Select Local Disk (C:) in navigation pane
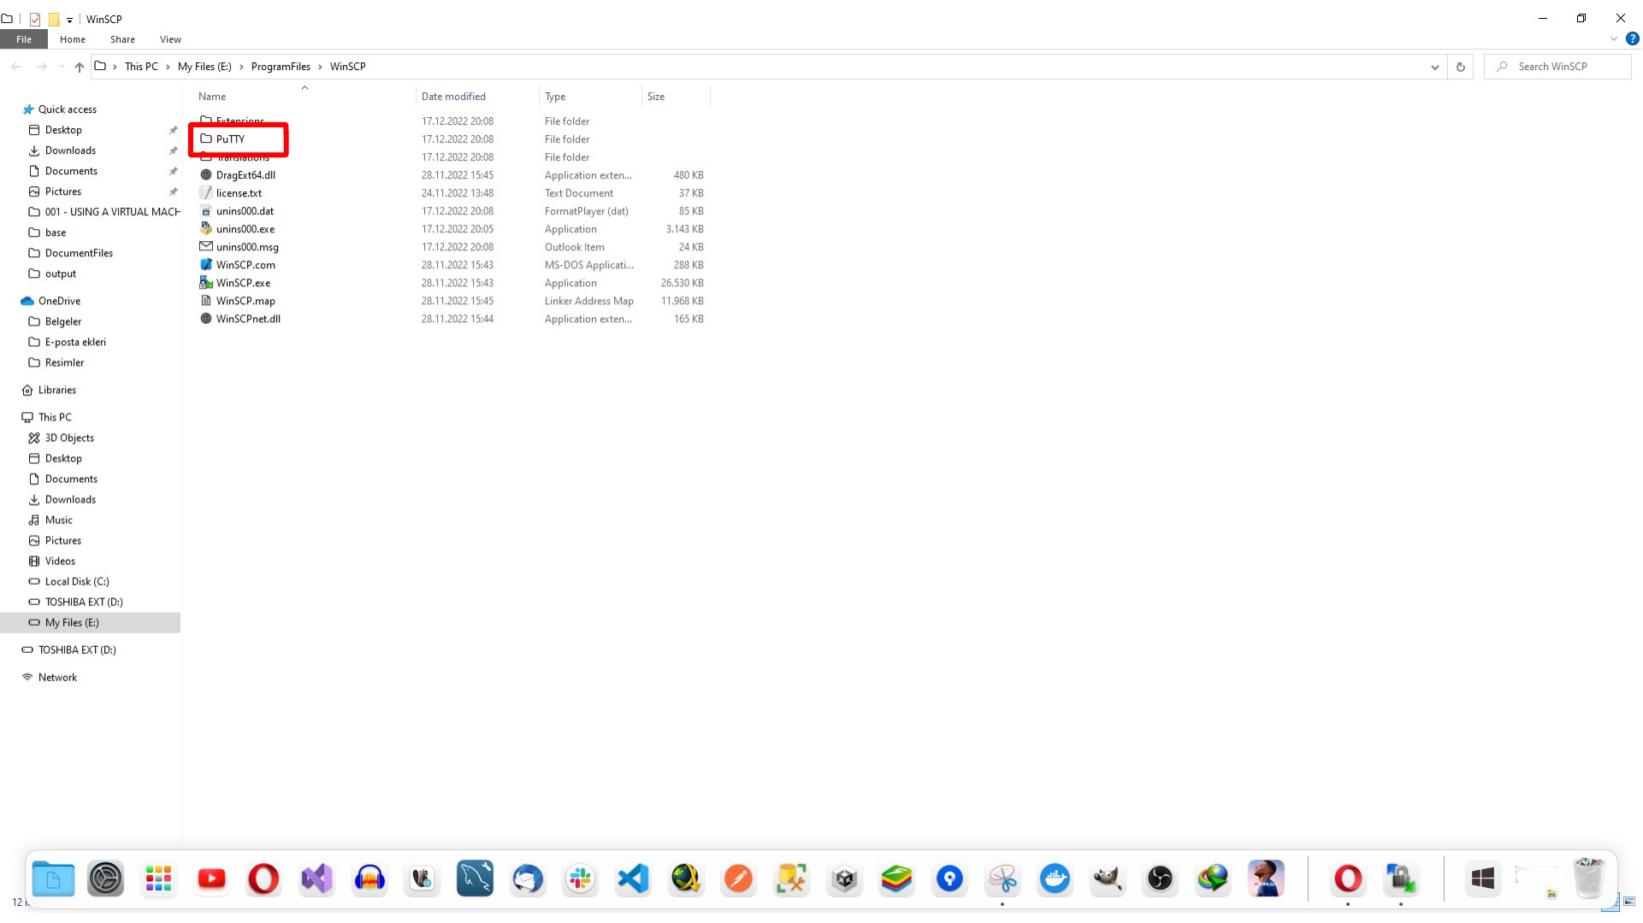 pyautogui.click(x=77, y=581)
